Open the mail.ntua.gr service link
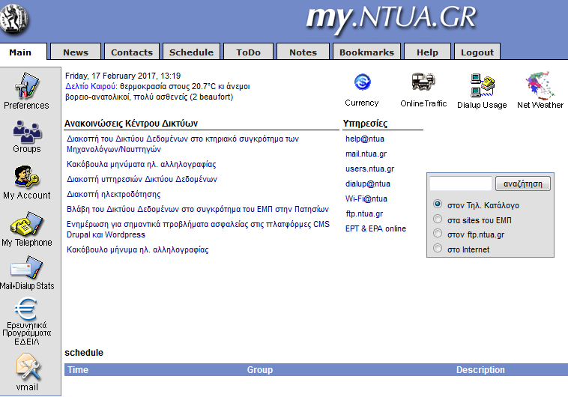This screenshot has width=568, height=397. point(366,154)
